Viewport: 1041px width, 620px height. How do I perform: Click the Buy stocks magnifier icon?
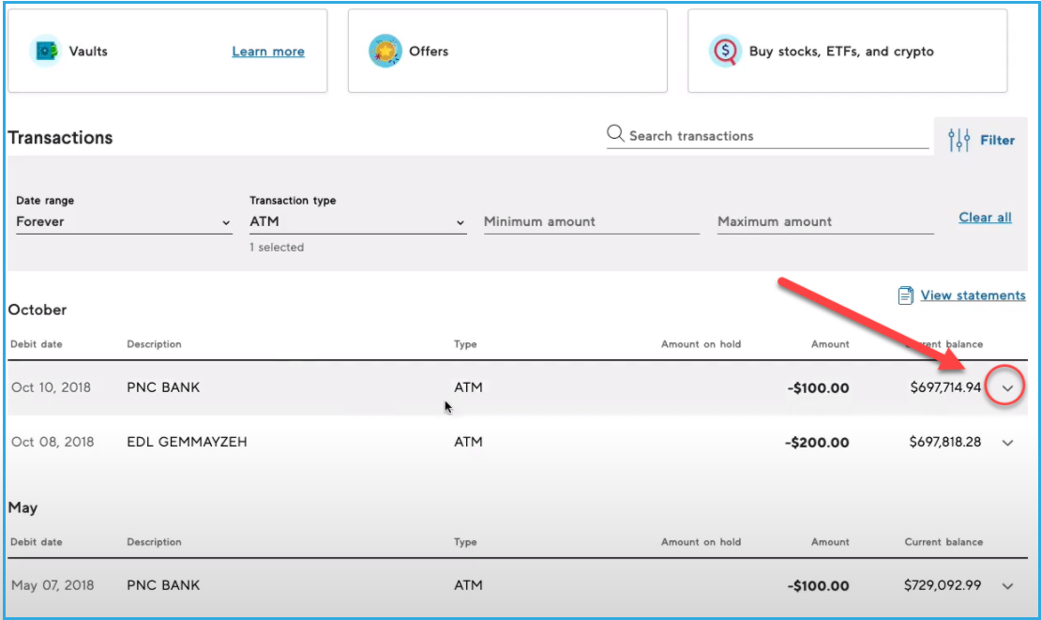(x=725, y=51)
